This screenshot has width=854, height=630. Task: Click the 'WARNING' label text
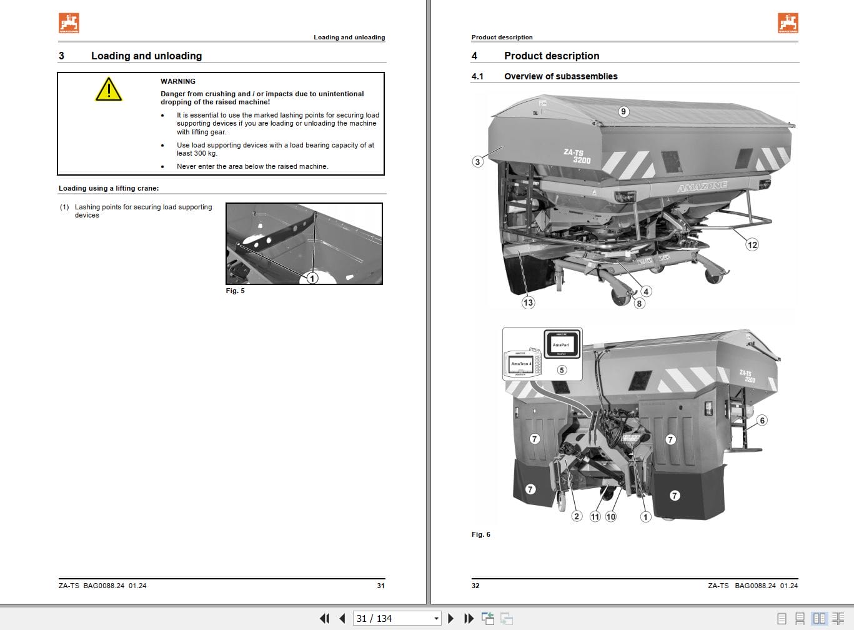click(178, 81)
